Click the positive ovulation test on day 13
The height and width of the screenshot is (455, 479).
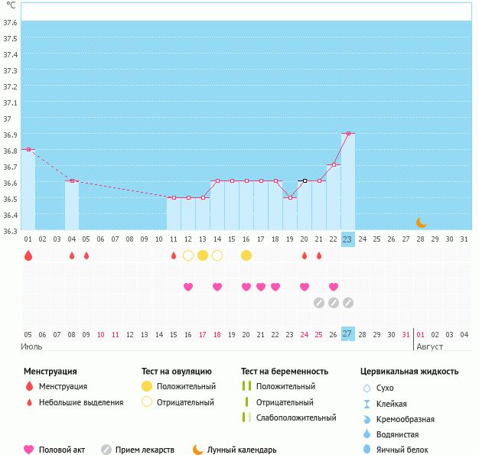[203, 255]
